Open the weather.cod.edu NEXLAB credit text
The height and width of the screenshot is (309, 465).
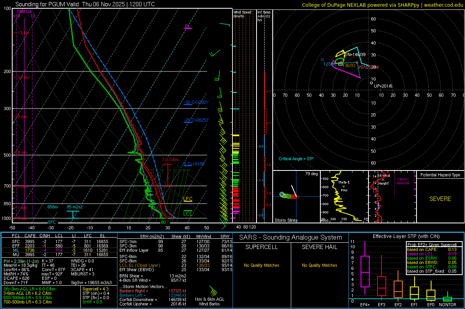pos(382,5)
